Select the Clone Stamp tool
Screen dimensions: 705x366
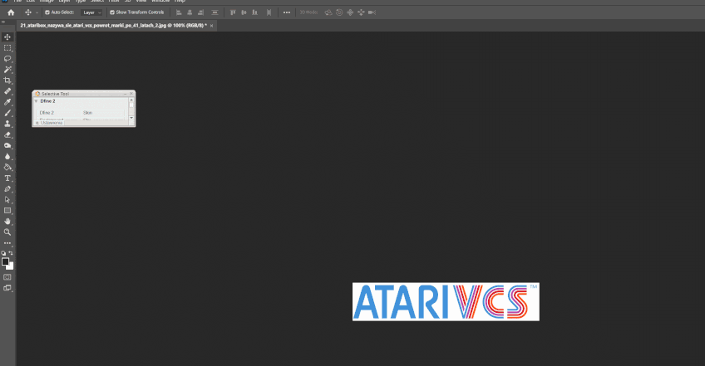pyautogui.click(x=7, y=124)
